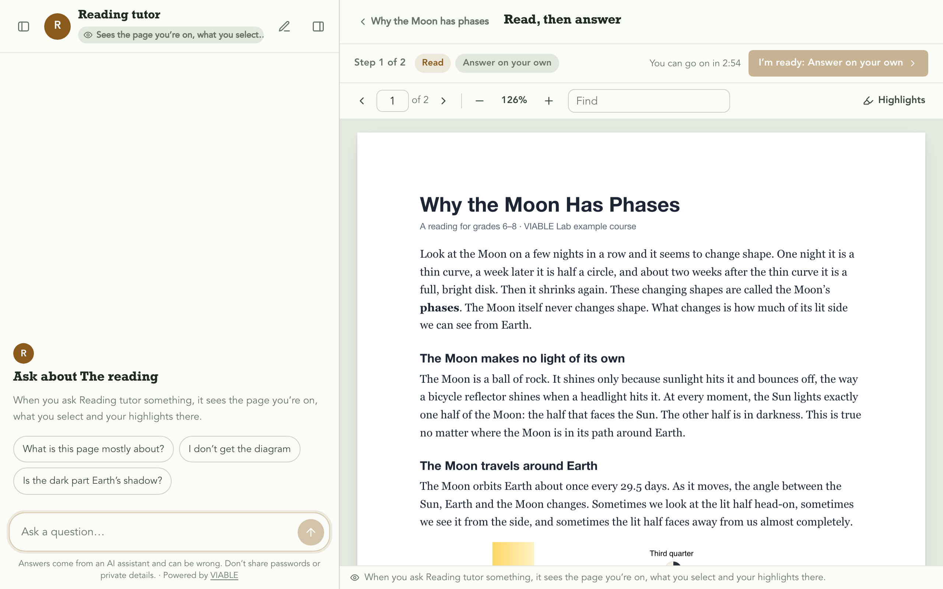Screen dimensions: 943x589
Task: Open the VIABLE link
Action: coord(224,575)
